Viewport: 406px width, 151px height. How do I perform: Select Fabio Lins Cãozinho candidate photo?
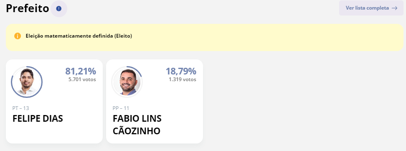(127, 82)
